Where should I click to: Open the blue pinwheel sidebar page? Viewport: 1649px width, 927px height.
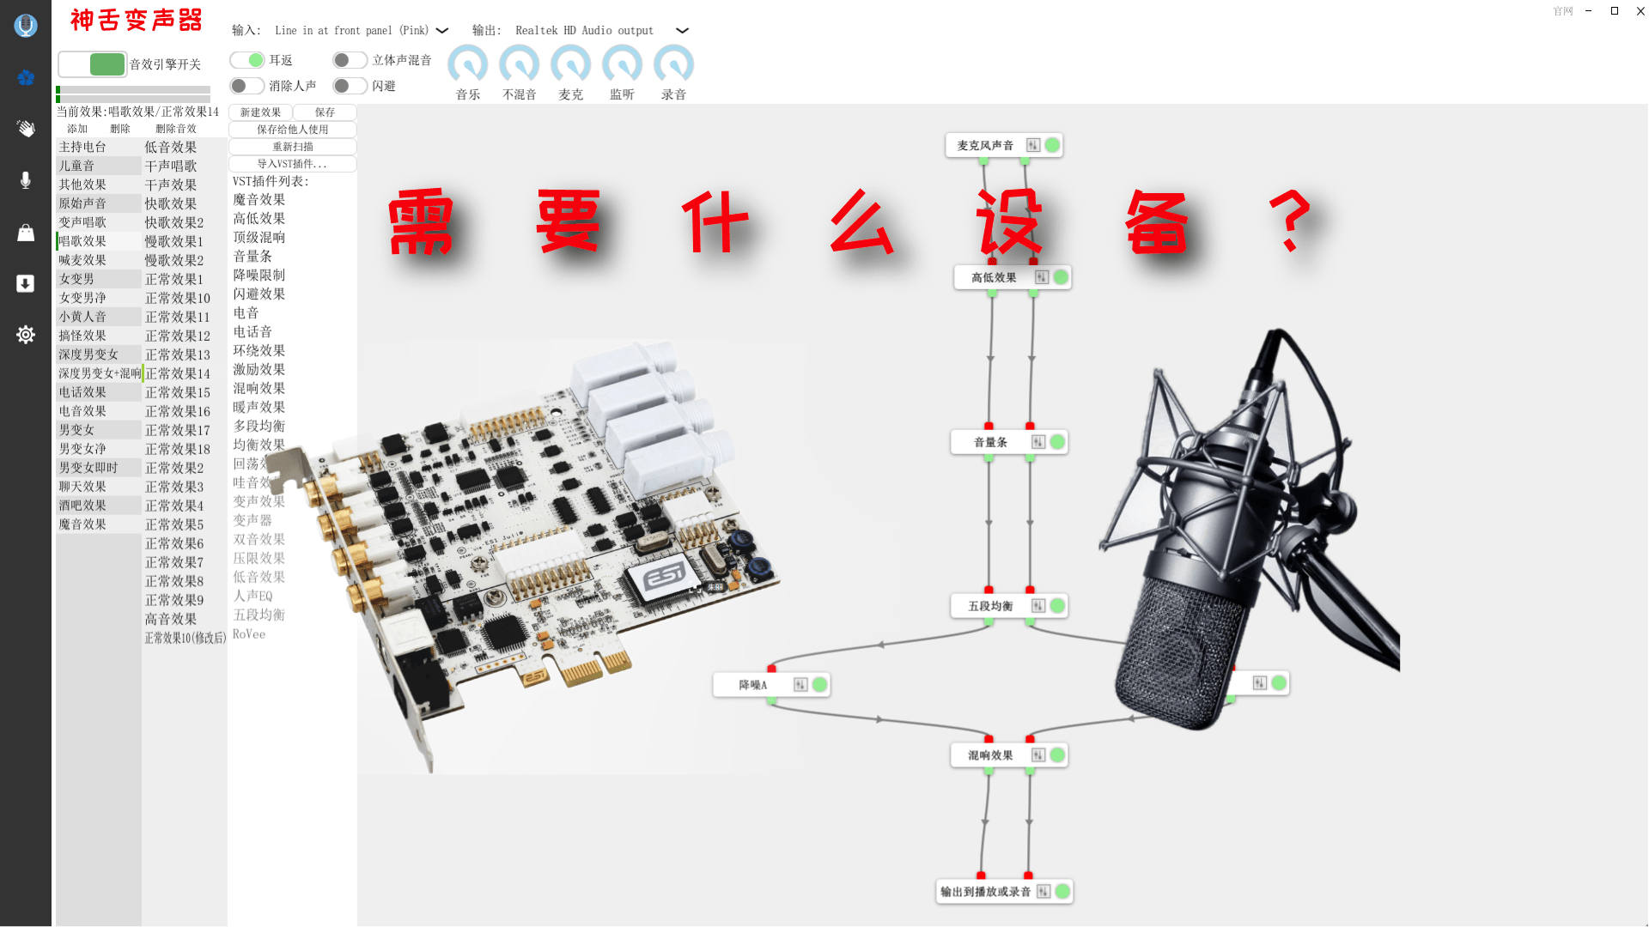26,77
